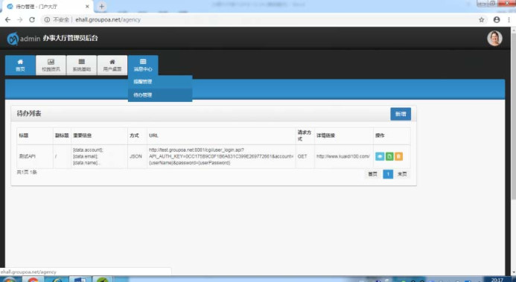
Task: Open the 校园资讯 chart icon tab
Action: click(x=51, y=65)
